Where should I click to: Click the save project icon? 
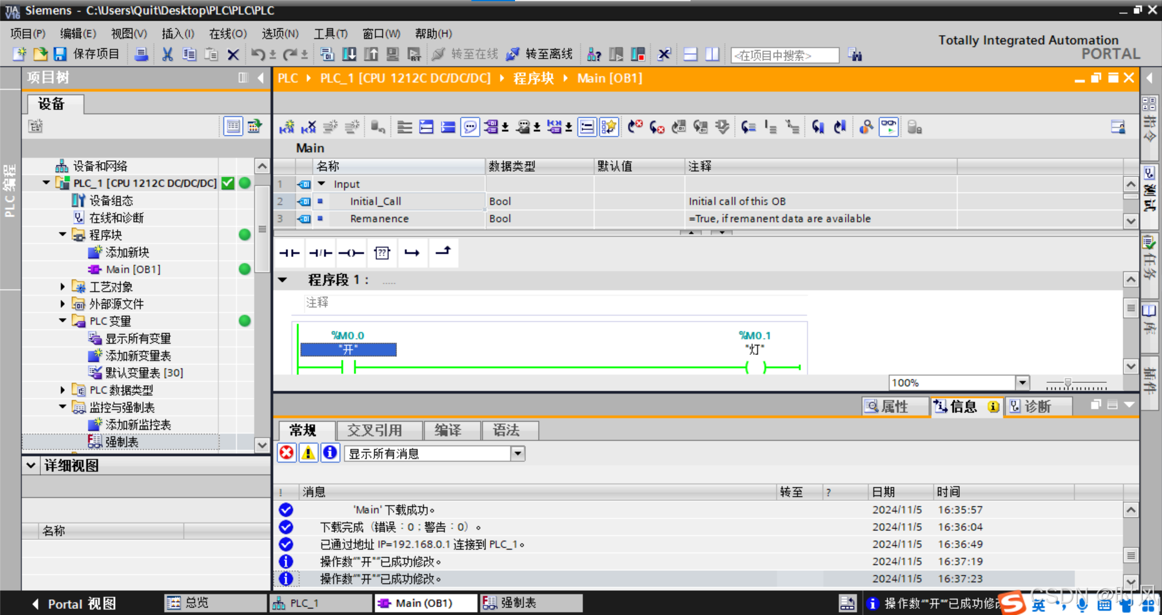tap(60, 54)
